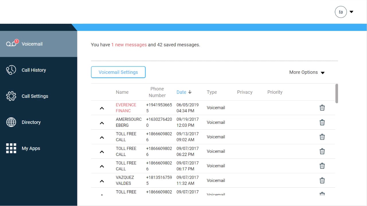Click the Call Settings gear icon
This screenshot has width=367, height=206.
tap(11, 96)
